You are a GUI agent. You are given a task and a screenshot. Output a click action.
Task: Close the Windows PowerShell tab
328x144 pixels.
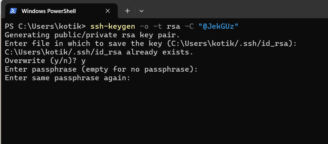108,11
